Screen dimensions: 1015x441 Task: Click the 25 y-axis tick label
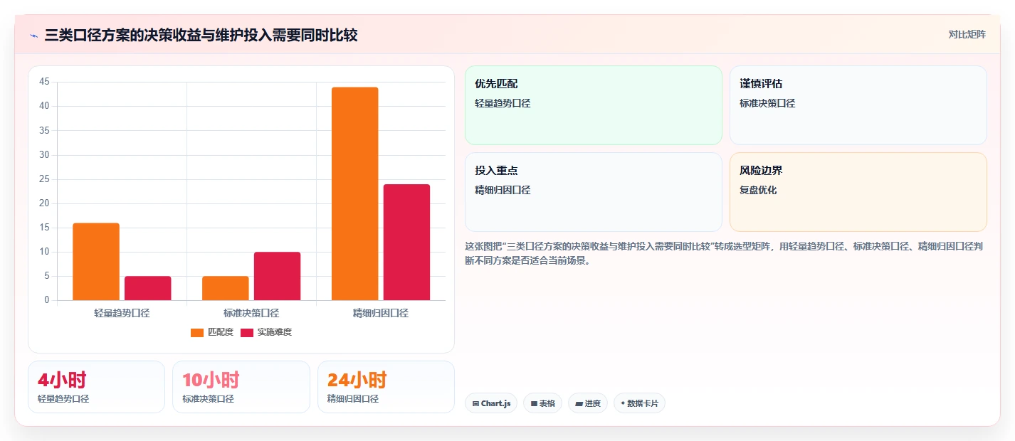[44, 179]
